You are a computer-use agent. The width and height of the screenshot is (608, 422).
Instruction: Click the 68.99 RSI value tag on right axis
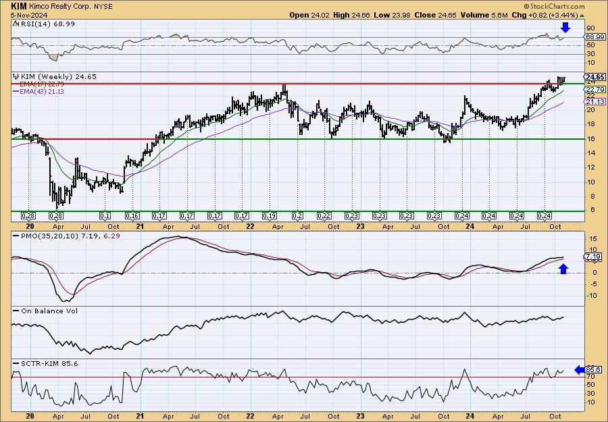tap(595, 37)
